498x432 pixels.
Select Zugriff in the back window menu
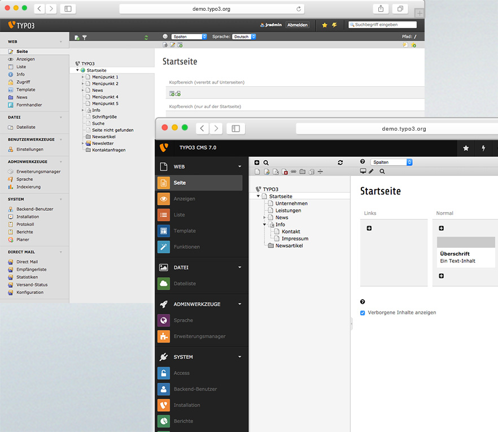pyautogui.click(x=23, y=82)
